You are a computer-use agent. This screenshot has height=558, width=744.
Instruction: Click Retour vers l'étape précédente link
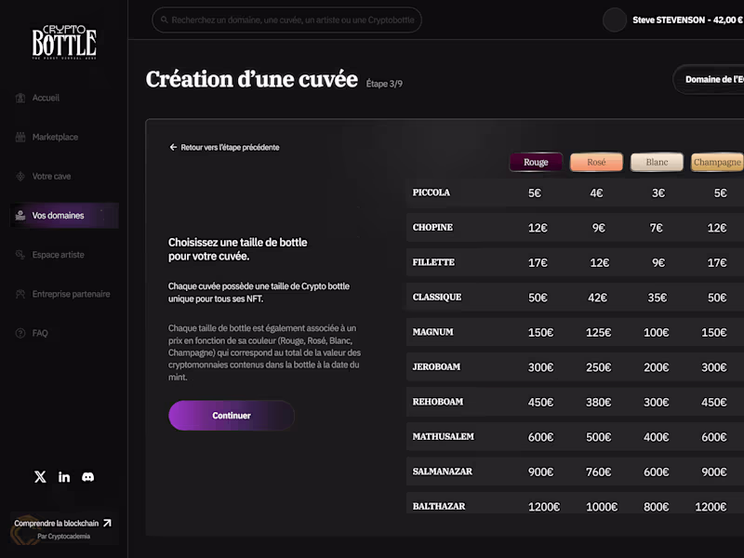pyautogui.click(x=224, y=147)
